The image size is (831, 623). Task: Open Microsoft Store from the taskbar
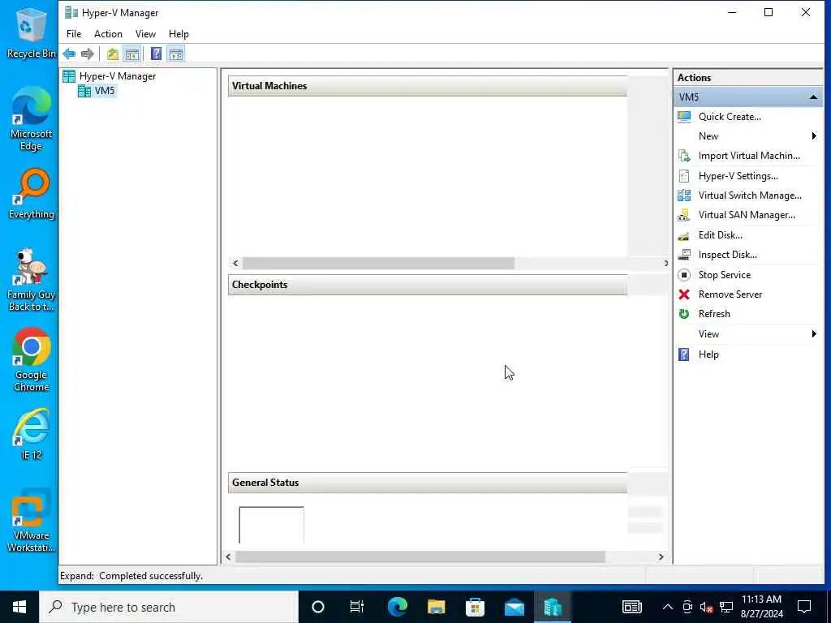point(475,607)
